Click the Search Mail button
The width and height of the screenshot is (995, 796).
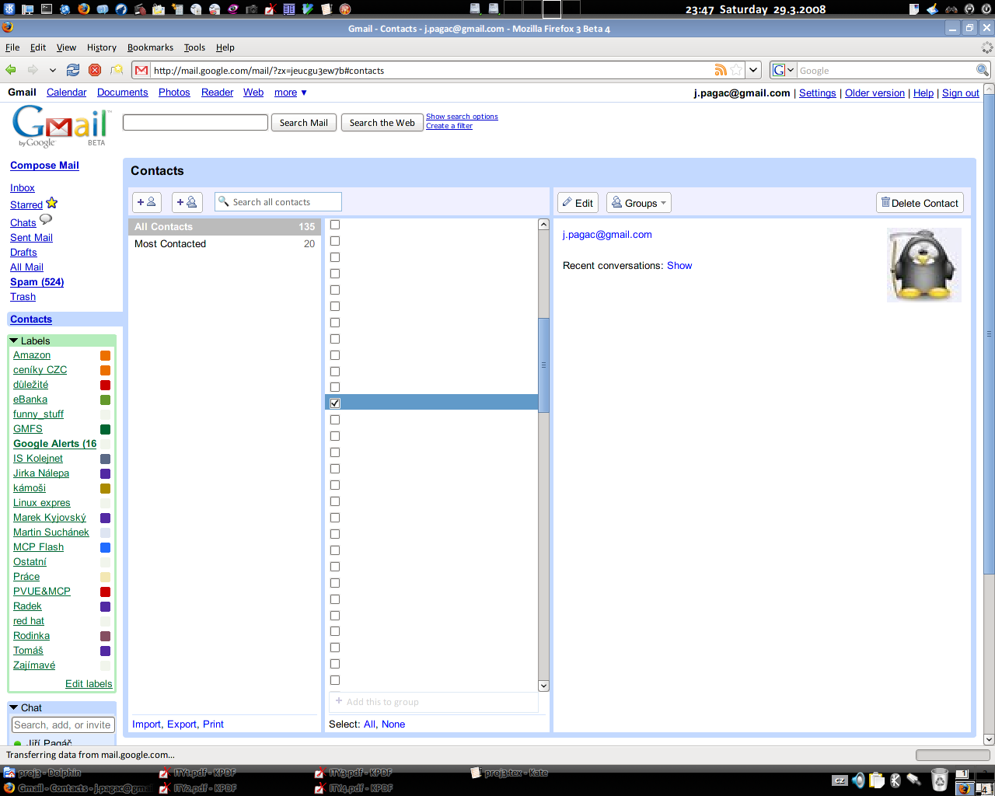pyautogui.click(x=303, y=123)
